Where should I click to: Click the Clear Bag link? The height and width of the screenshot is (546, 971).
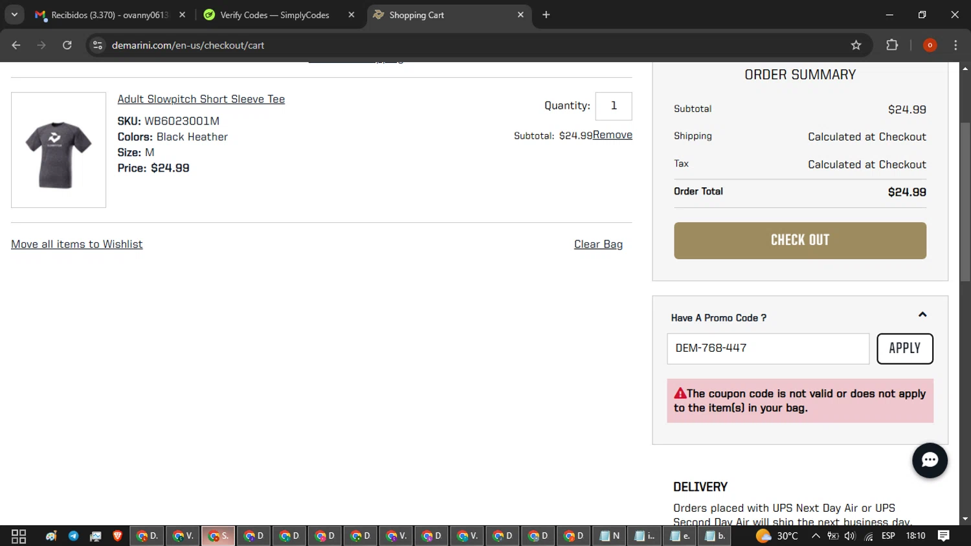598,244
